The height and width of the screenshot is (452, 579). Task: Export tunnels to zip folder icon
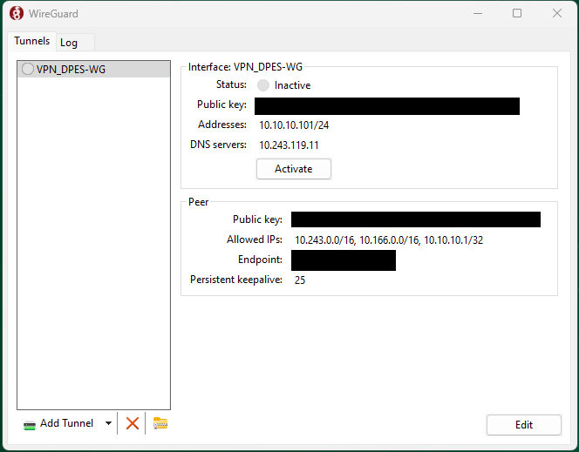coord(160,423)
